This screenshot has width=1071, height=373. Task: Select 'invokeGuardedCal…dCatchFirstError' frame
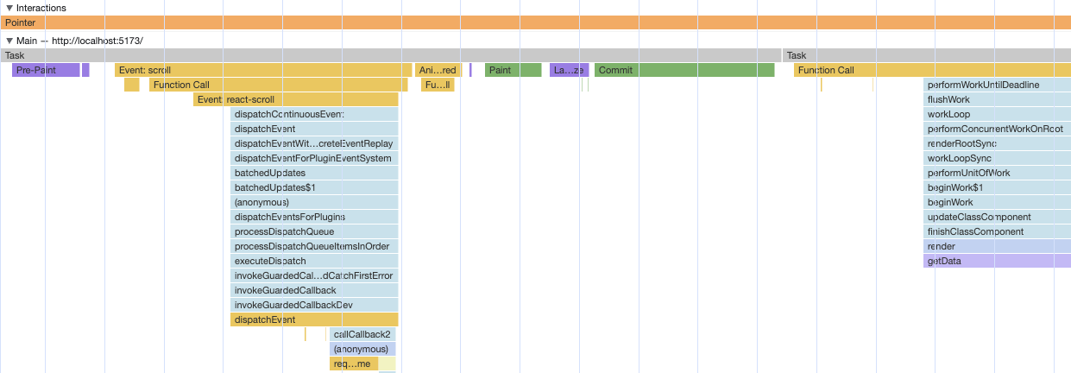(x=314, y=275)
